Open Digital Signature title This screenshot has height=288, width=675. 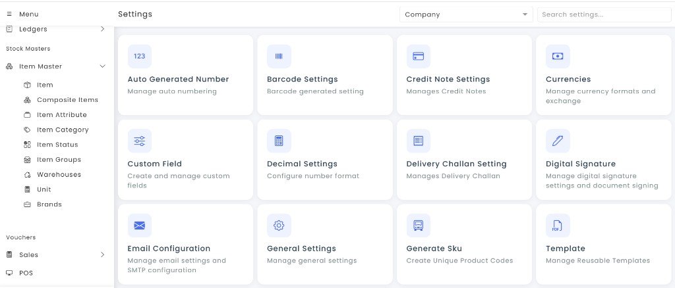point(581,164)
